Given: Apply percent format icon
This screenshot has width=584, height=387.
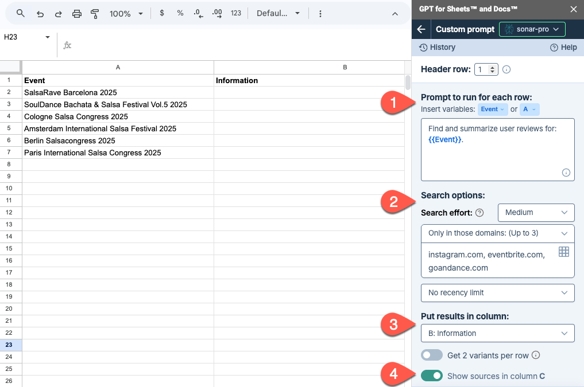Looking at the screenshot, I should point(180,13).
